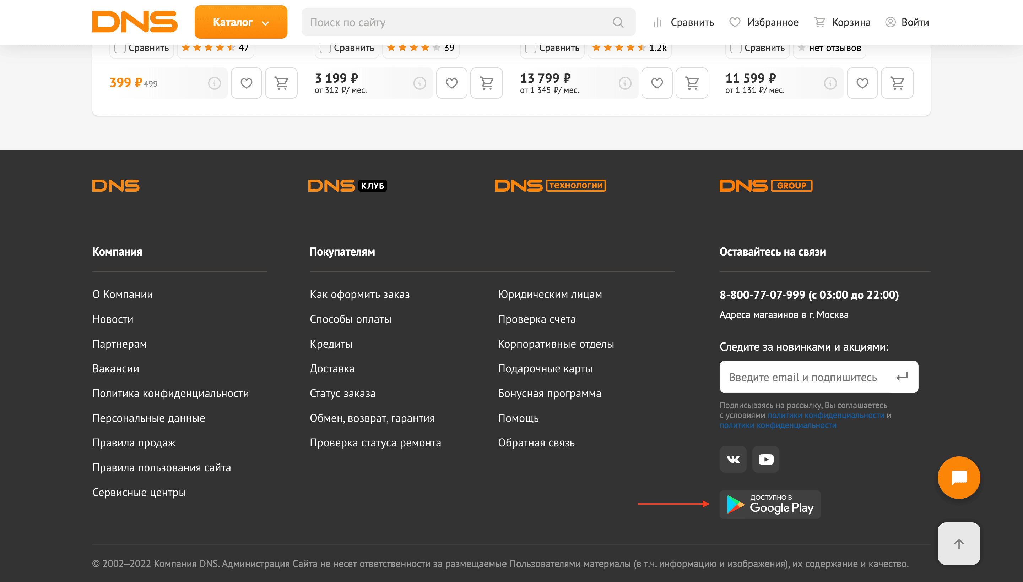Enable Сравнить for product with no reviews
This screenshot has width=1023, height=582.
click(736, 48)
